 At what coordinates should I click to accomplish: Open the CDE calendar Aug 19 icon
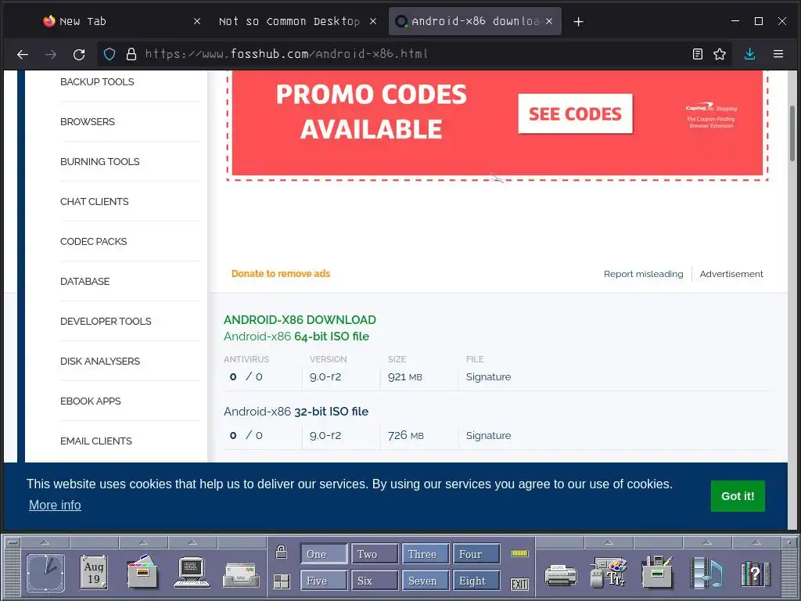(94, 572)
